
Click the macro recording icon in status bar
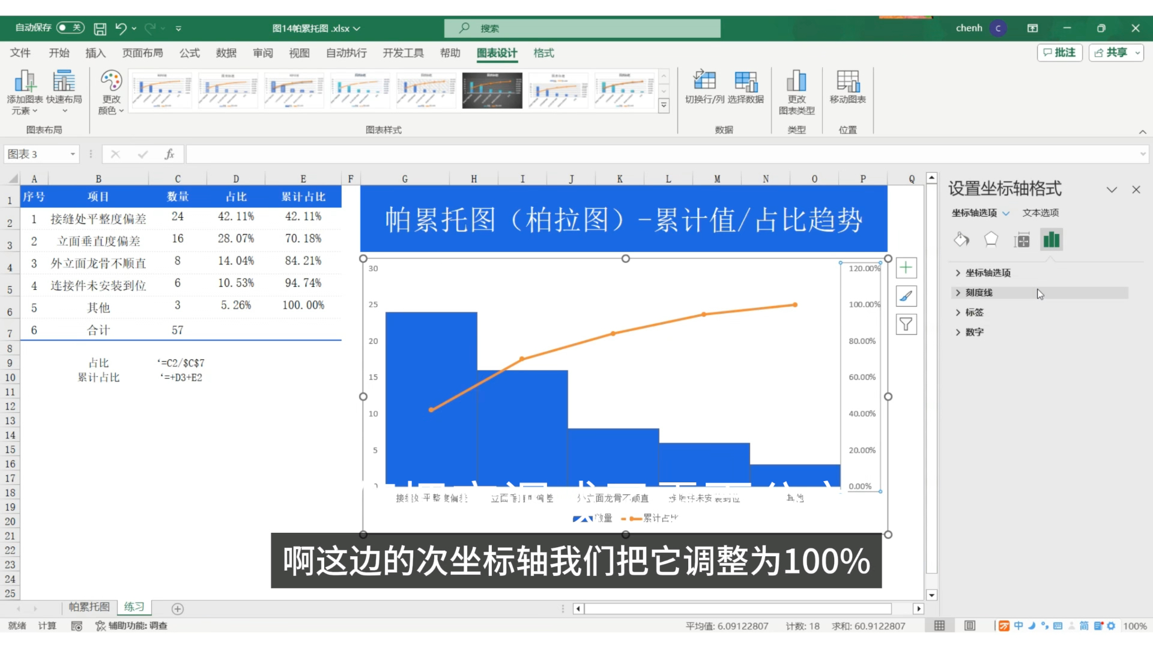click(76, 626)
